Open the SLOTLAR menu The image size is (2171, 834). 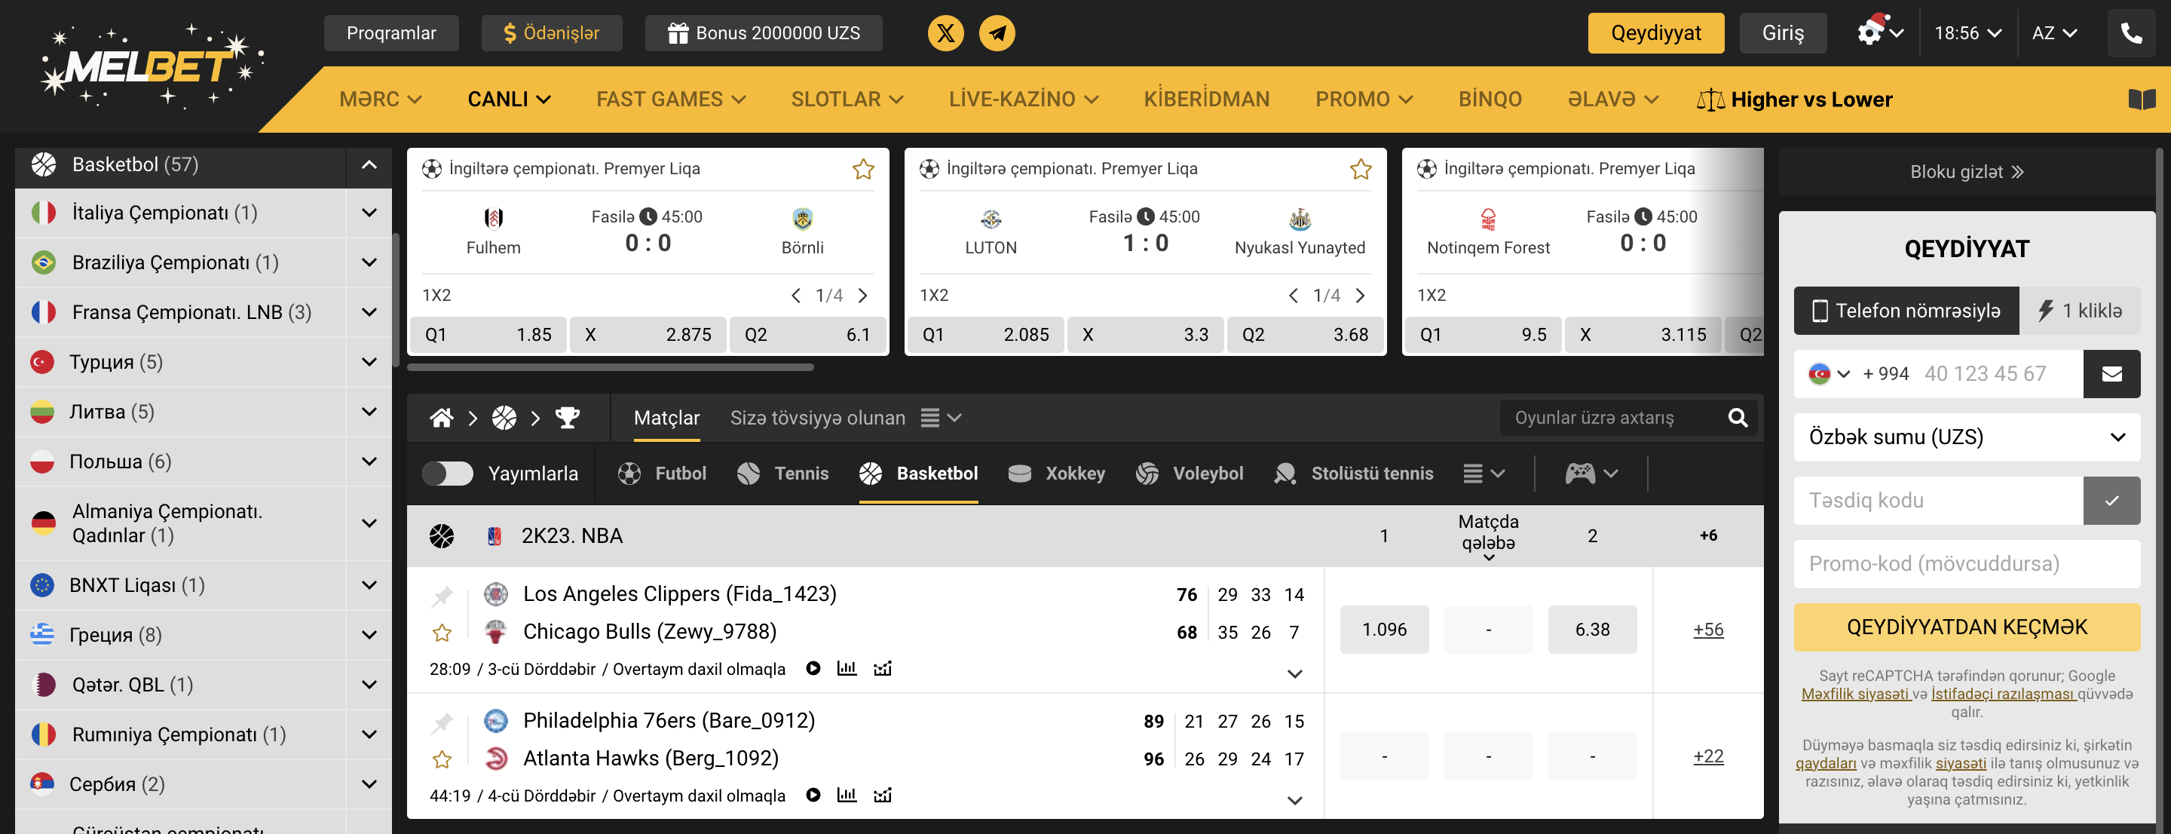click(846, 100)
